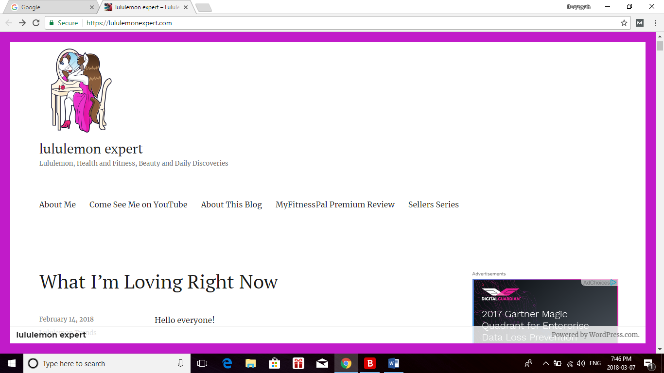The width and height of the screenshot is (664, 373).
Task: Select the lululemon expert tab
Action: coord(146,7)
